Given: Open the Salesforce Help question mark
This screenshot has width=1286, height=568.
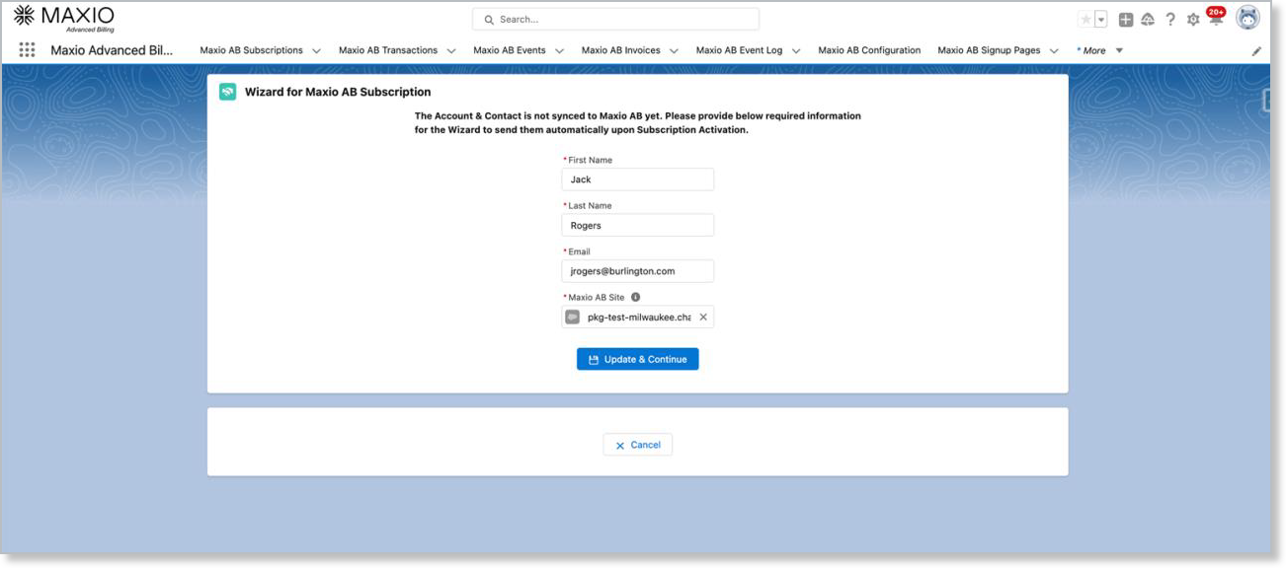Looking at the screenshot, I should pyautogui.click(x=1170, y=20).
